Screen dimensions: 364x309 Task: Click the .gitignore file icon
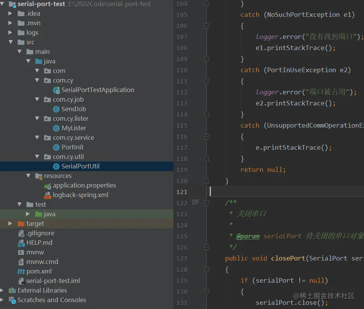(x=21, y=233)
